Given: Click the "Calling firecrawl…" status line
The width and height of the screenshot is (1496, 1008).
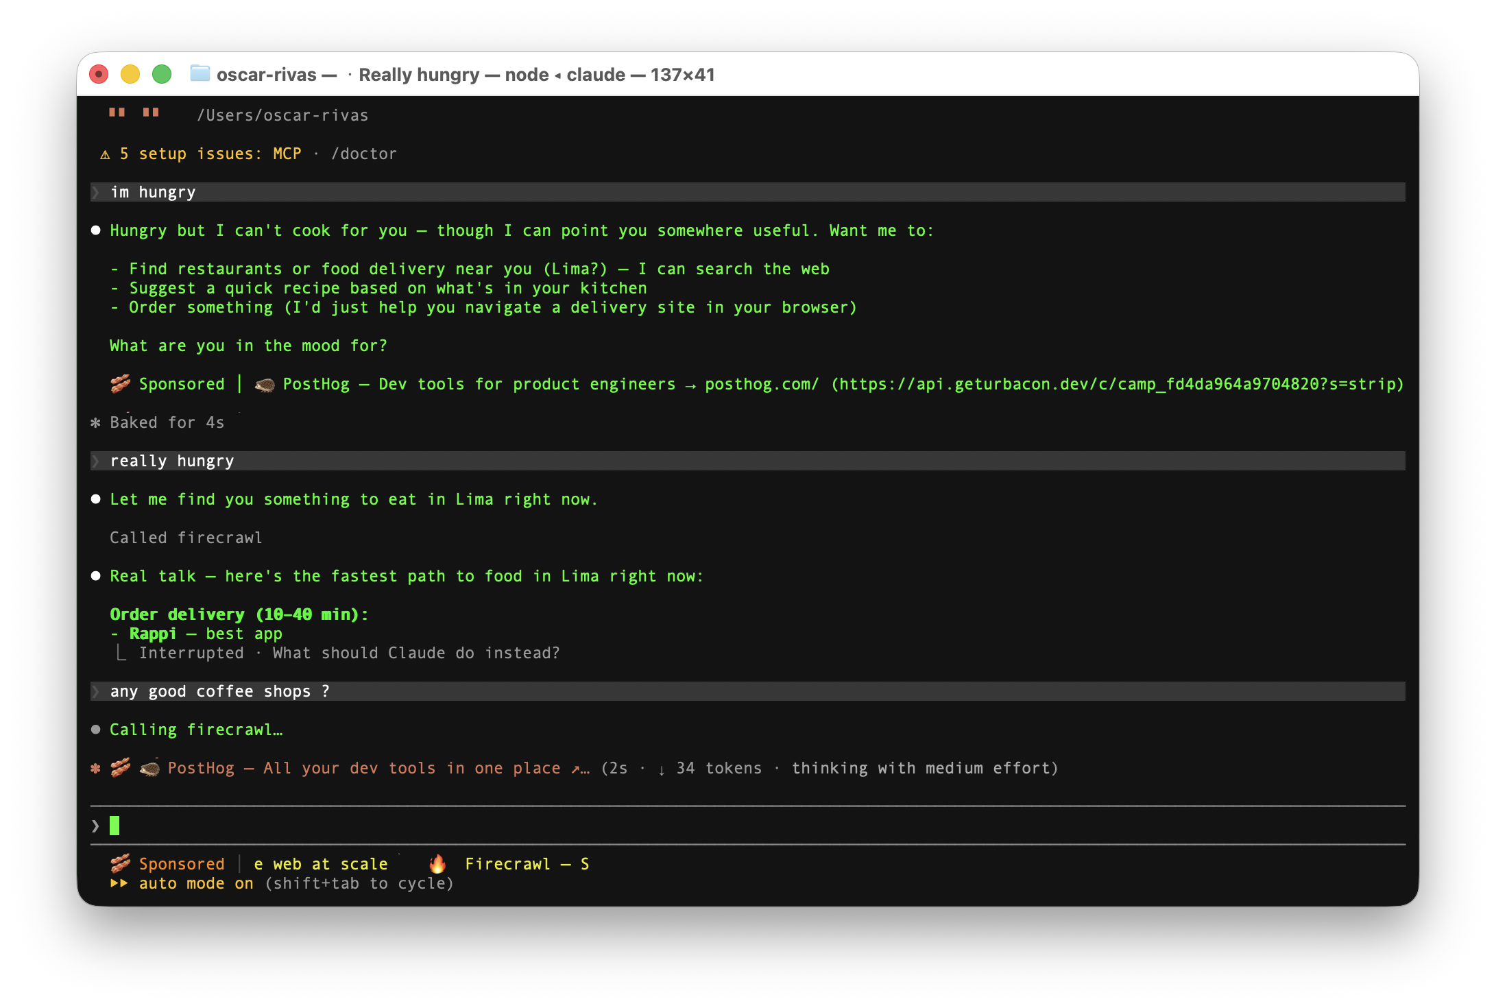Looking at the screenshot, I should coord(196,730).
